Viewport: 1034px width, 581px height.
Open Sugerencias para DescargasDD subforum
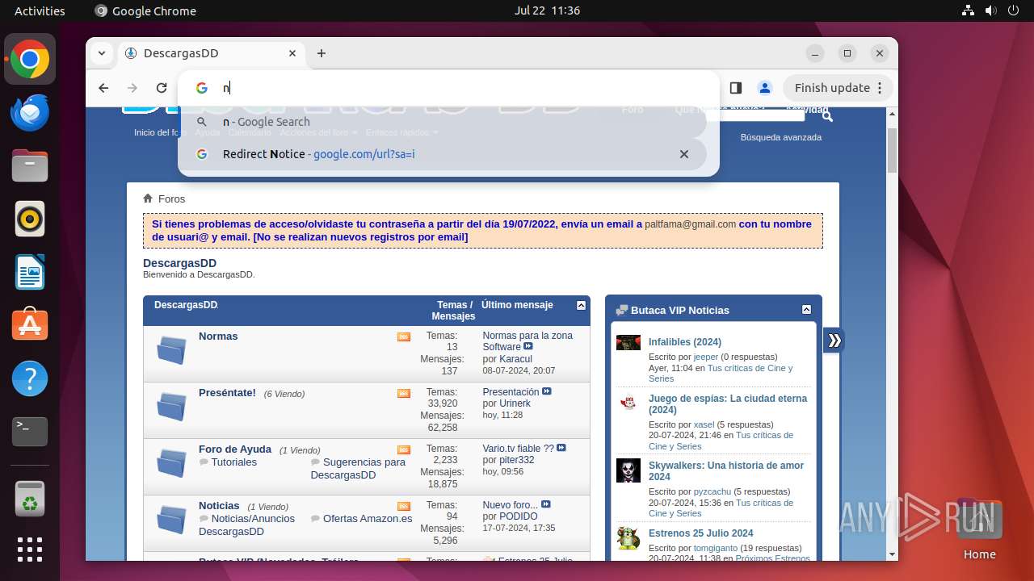(x=358, y=469)
